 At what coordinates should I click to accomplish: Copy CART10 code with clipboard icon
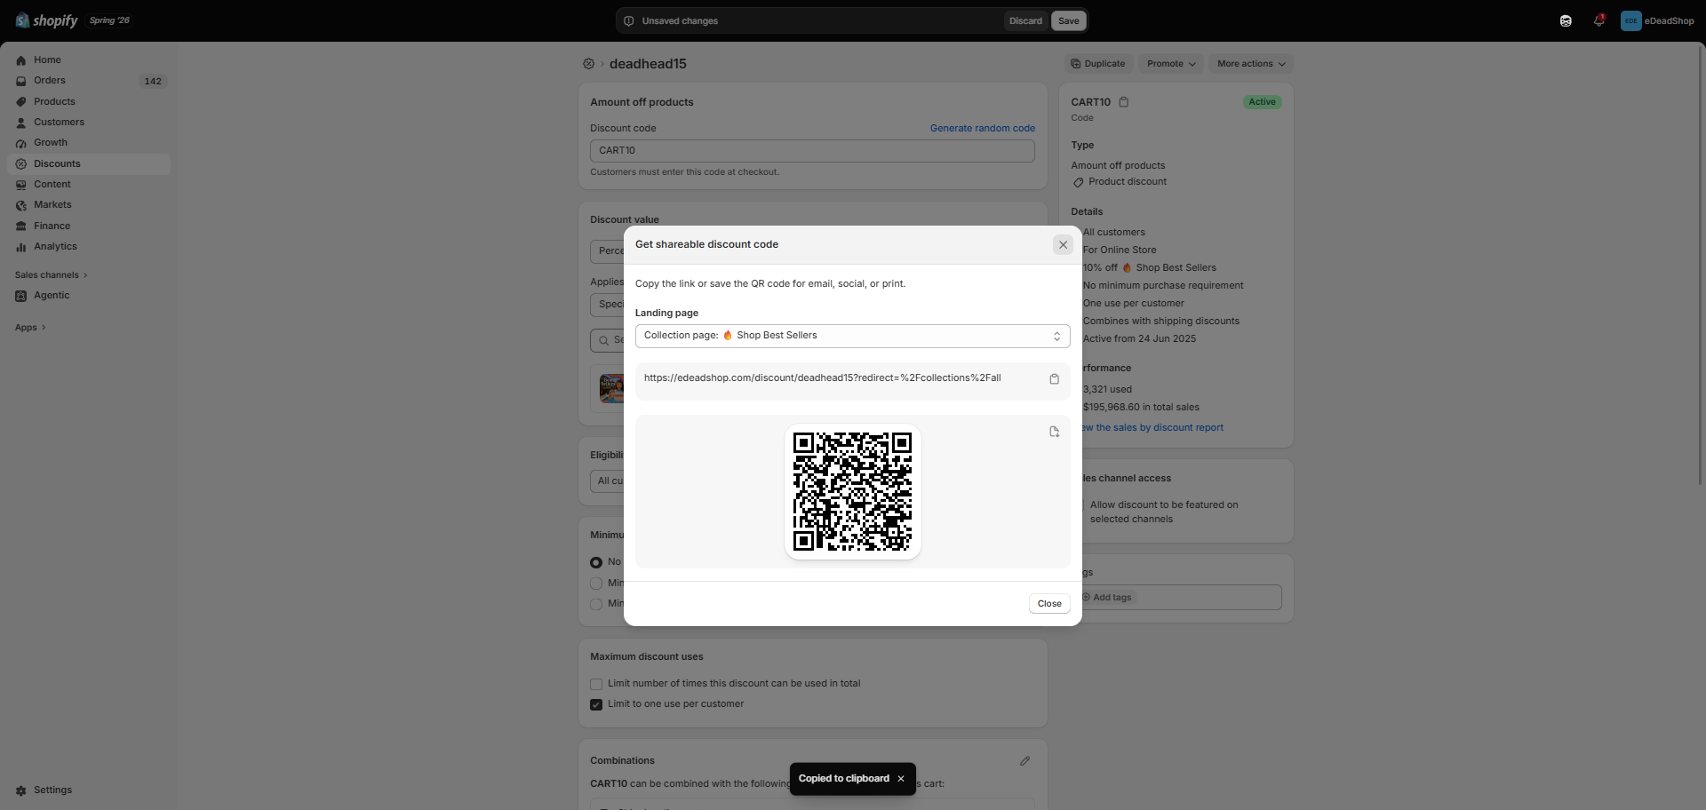[x=1124, y=102]
